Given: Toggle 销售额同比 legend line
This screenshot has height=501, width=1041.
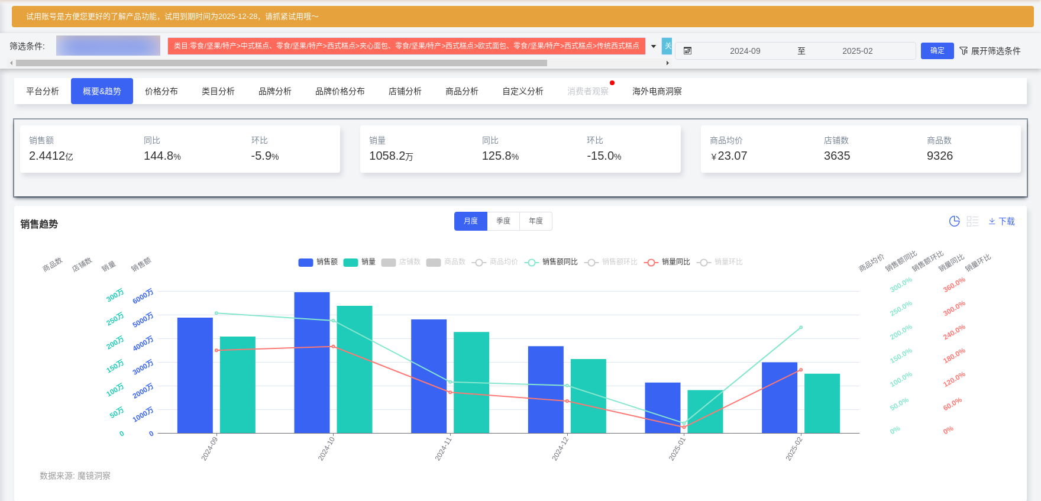Looking at the screenshot, I should (551, 262).
